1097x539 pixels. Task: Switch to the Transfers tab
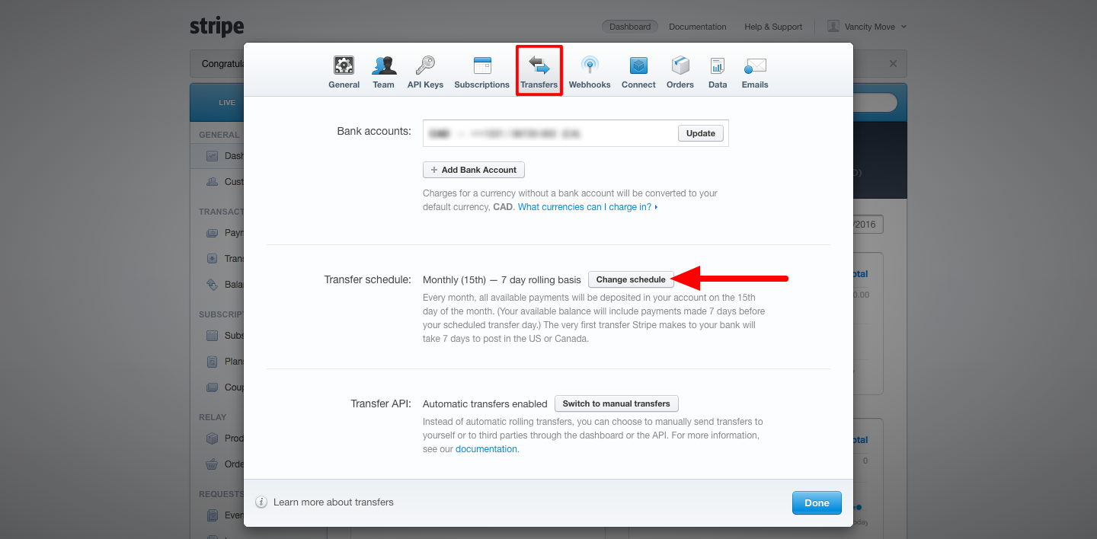point(539,71)
